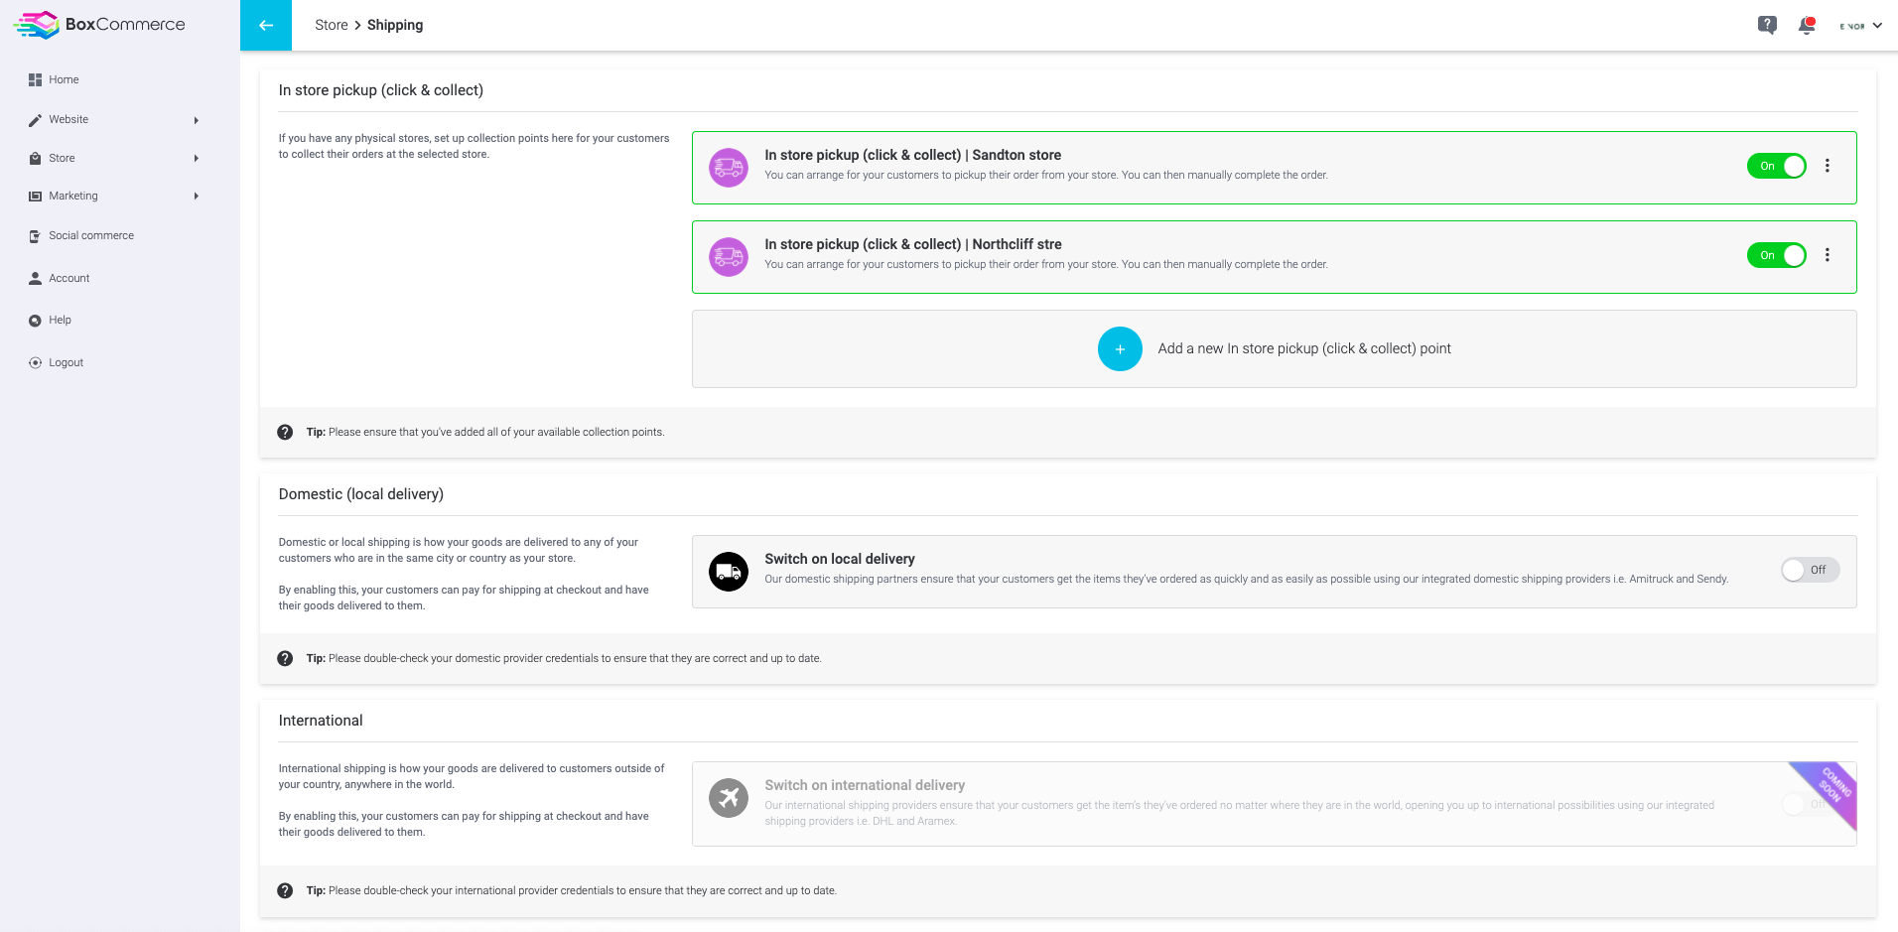Open the notifications bell
Viewport: 1898px width, 932px height.
1807,25
